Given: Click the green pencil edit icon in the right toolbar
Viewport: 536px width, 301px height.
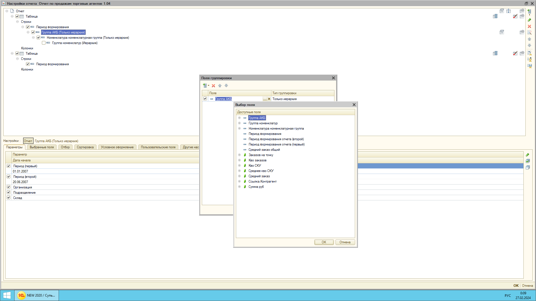Looking at the screenshot, I should pos(529,20).
